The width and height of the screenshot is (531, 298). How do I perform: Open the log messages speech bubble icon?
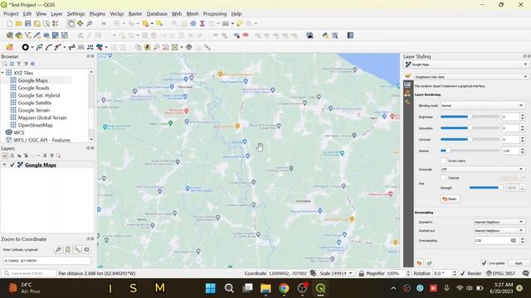click(525, 273)
